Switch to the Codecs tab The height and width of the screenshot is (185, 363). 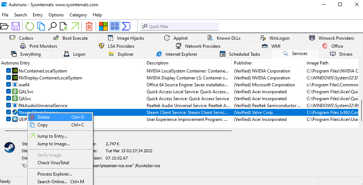(x=21, y=38)
